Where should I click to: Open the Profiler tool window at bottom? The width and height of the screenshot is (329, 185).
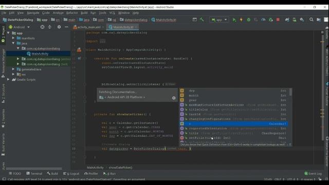point(91,174)
